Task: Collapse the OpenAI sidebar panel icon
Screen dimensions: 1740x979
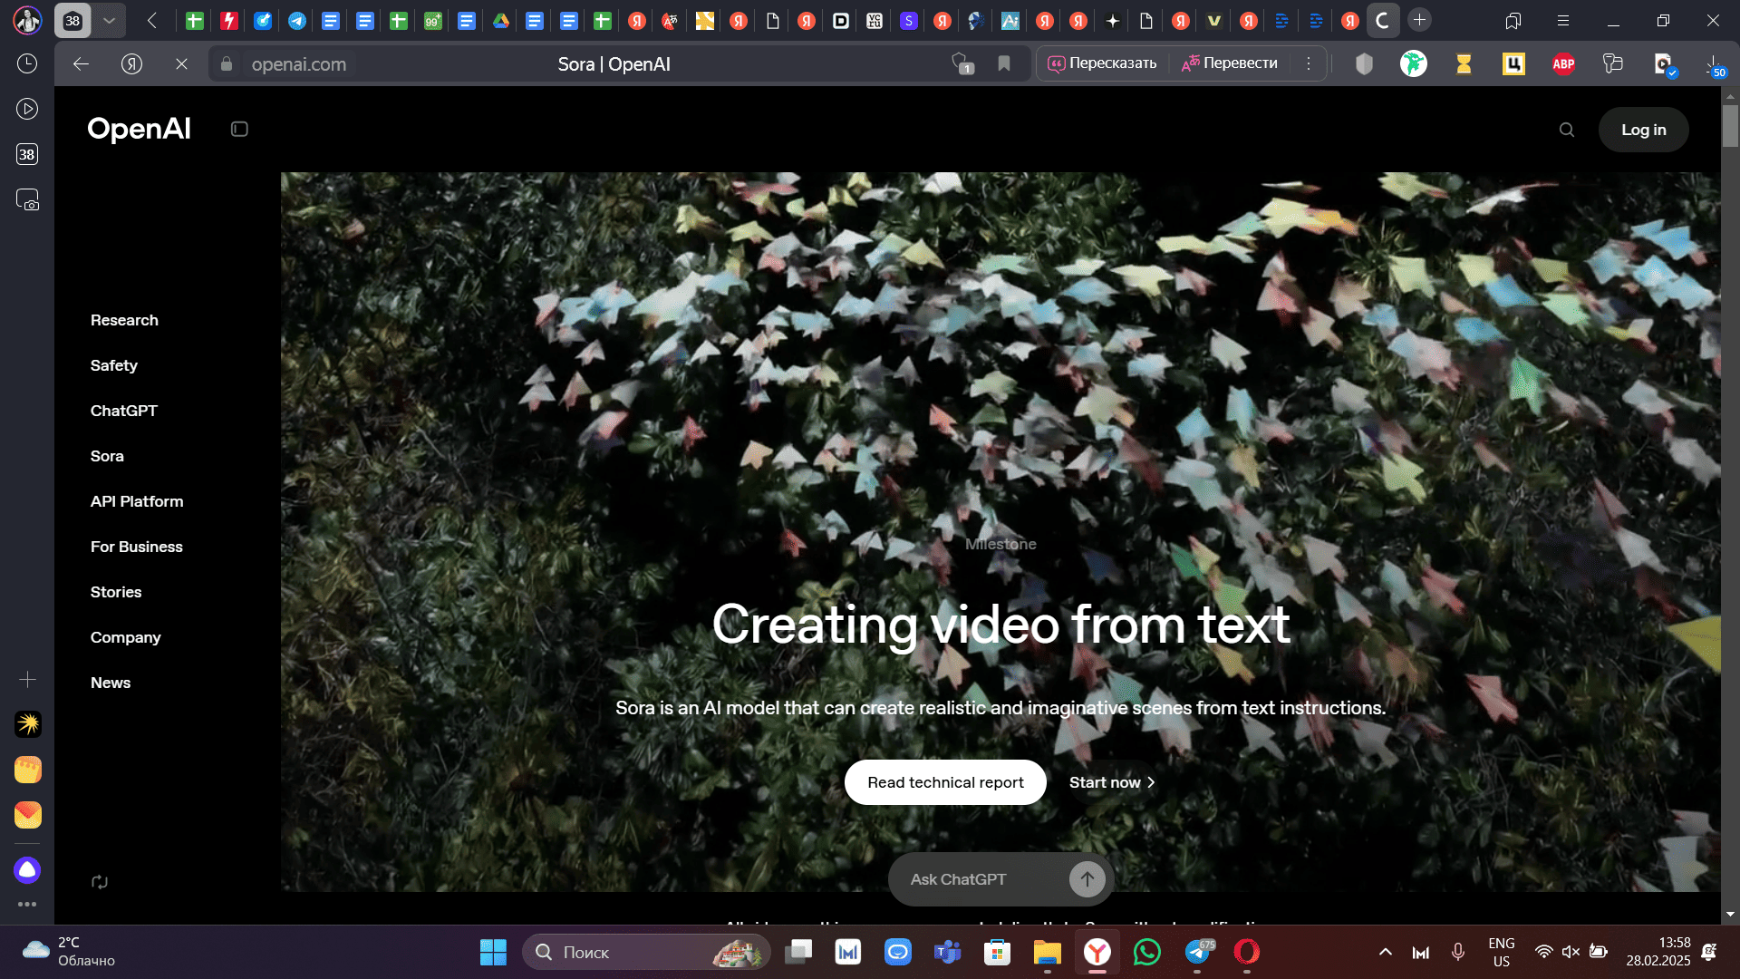Action: pos(239,130)
